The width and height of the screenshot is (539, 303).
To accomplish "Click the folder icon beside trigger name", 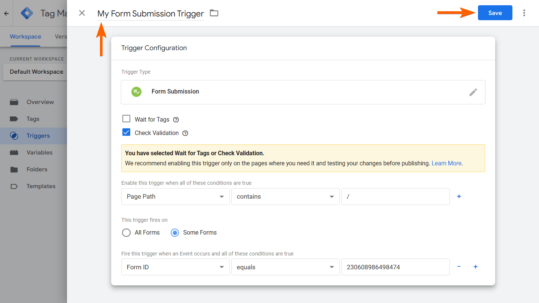I will 214,13.
